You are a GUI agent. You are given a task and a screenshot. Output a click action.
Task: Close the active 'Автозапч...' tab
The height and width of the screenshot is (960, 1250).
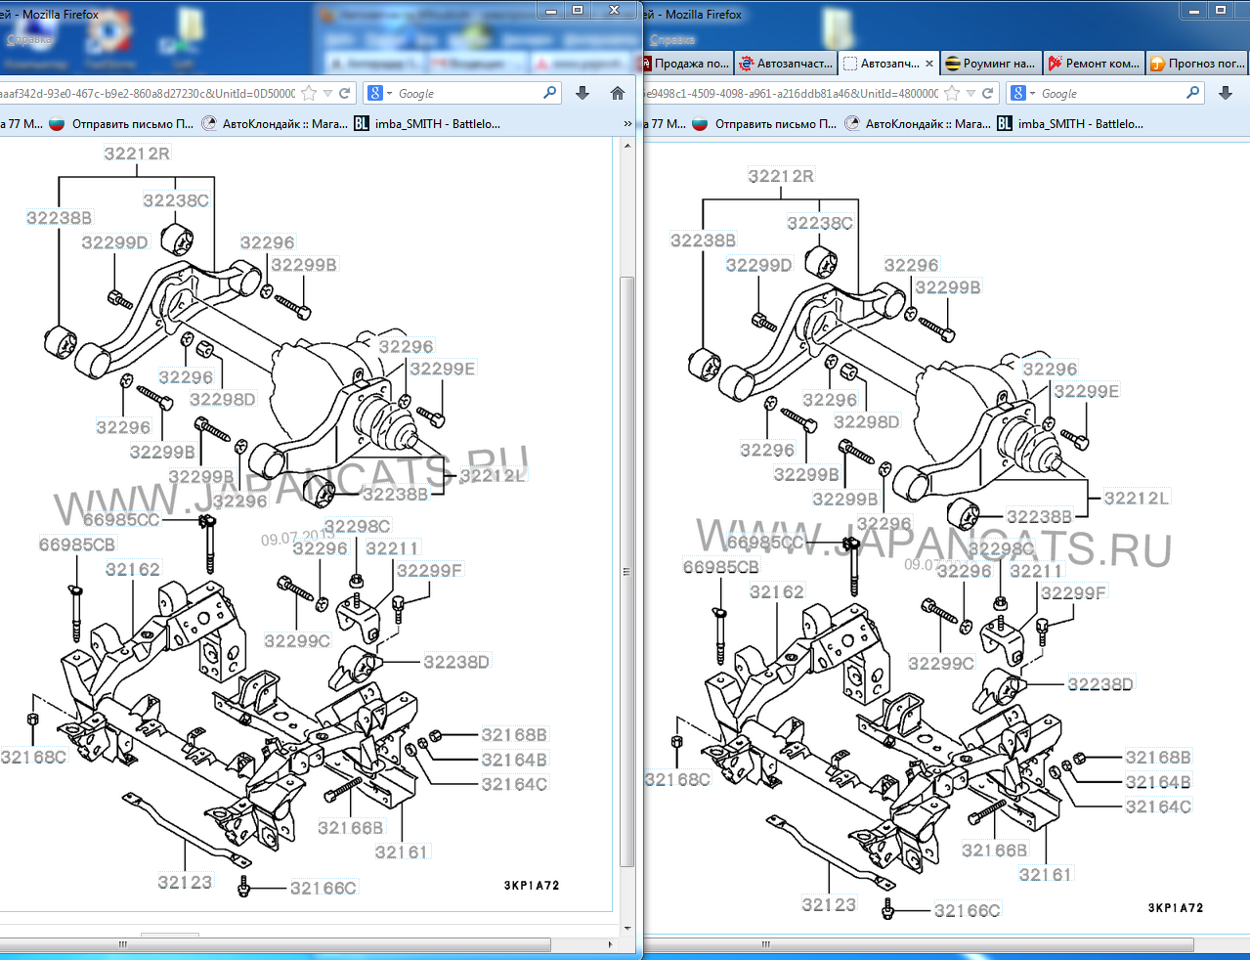point(928,64)
